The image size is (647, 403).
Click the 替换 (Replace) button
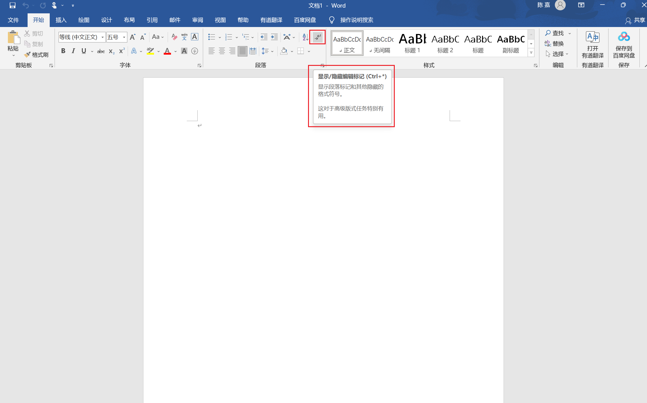(x=554, y=44)
